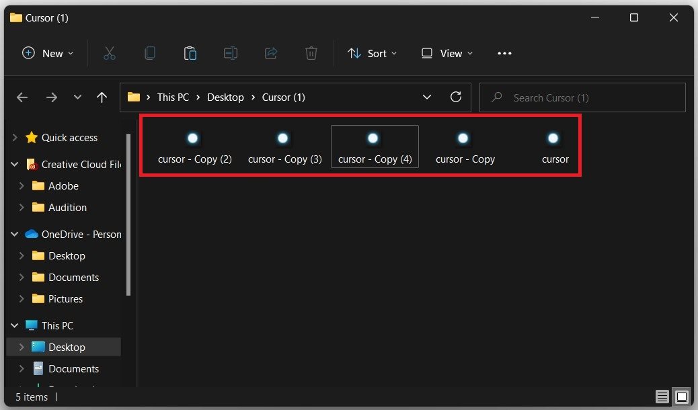Image resolution: width=698 pixels, height=410 pixels.
Task: Go forward with the right arrow
Action: point(52,97)
